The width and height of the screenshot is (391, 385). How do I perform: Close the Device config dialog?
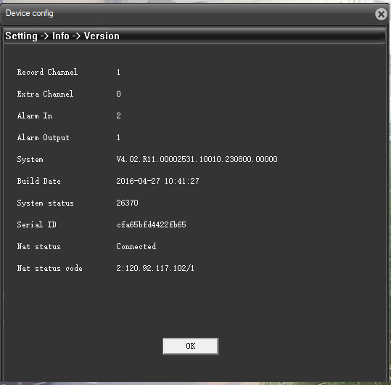[x=381, y=14]
